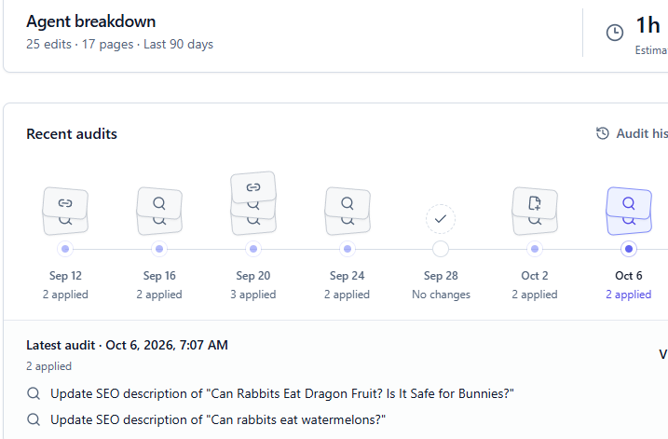Screen dimensions: 668x439
Task: Open the Oct 2 new-page audit card
Action: (x=535, y=203)
